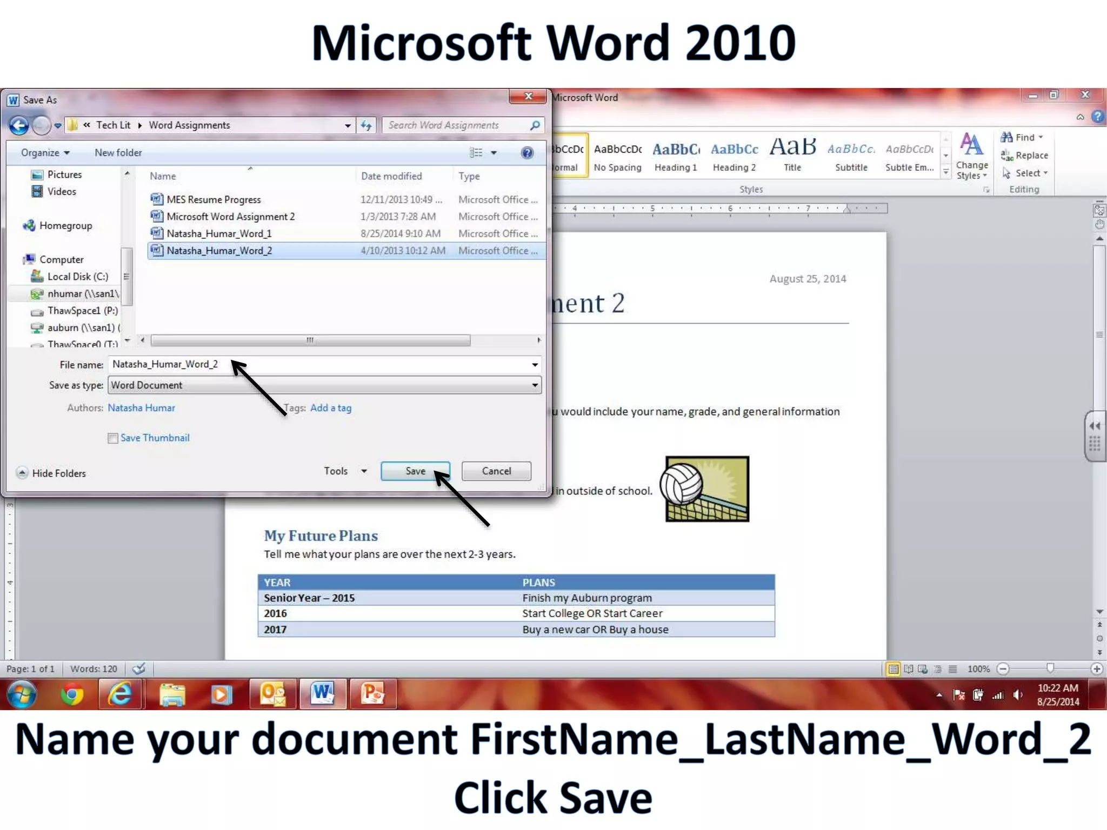Open Word Help question mark icon
The height and width of the screenshot is (830, 1107).
point(1097,116)
